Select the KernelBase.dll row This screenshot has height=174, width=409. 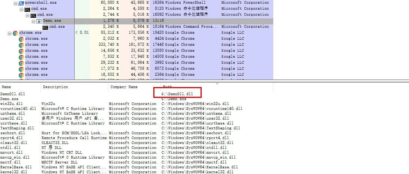coord(136,167)
